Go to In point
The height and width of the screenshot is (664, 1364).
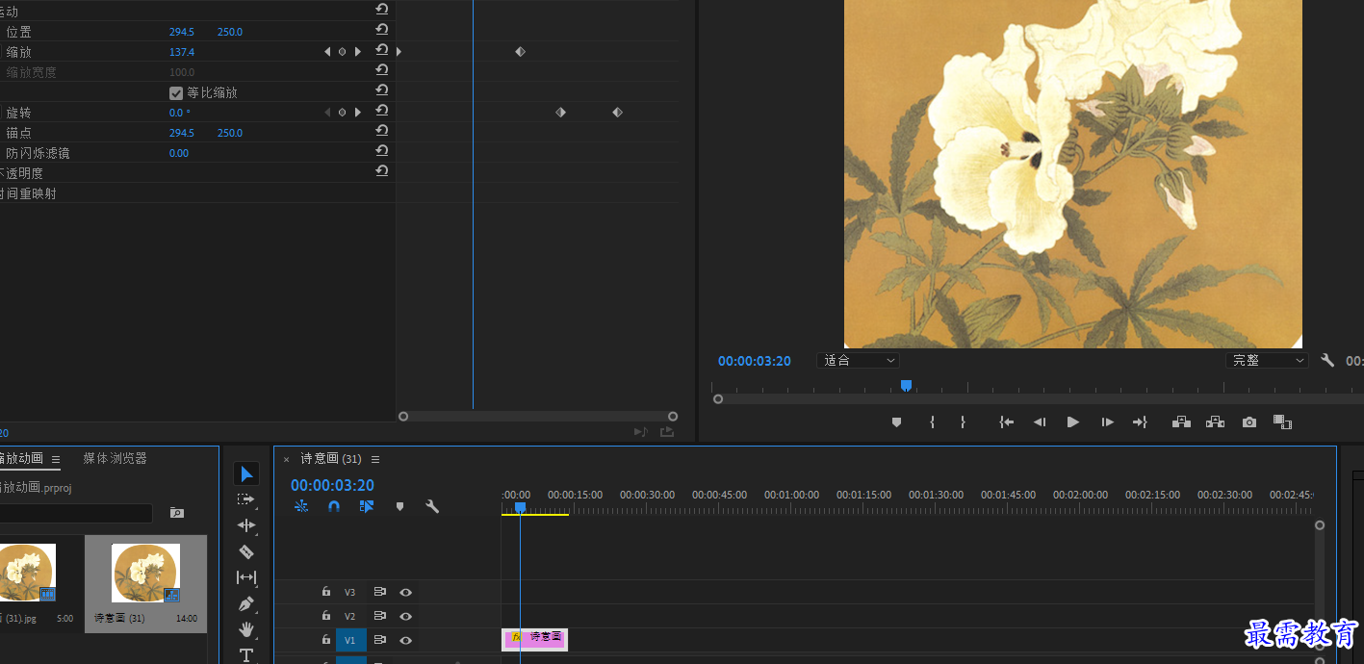tap(1006, 421)
